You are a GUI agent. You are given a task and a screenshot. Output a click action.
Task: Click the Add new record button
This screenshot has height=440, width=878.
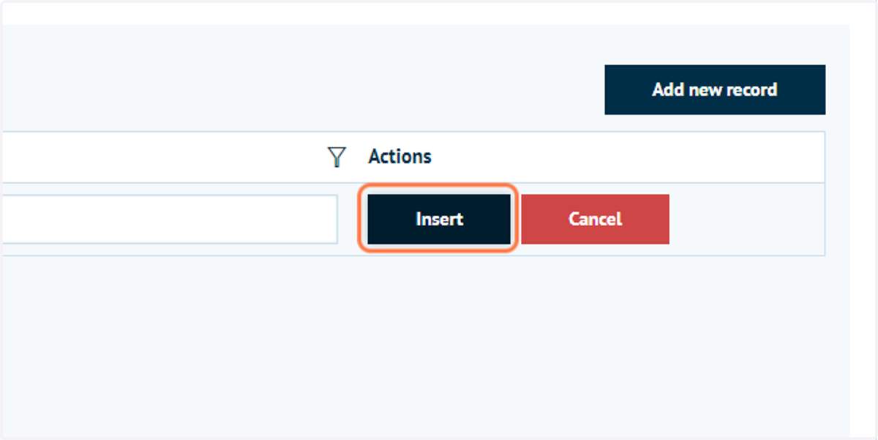715,90
